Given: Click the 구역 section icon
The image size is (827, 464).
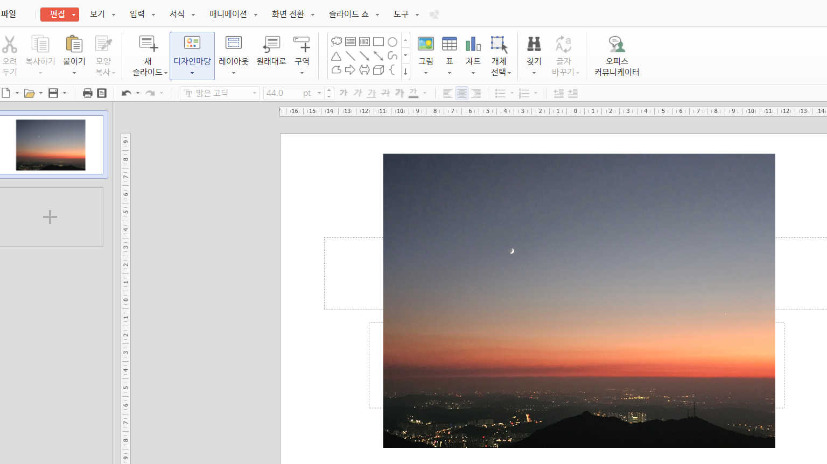Looking at the screenshot, I should point(302,44).
